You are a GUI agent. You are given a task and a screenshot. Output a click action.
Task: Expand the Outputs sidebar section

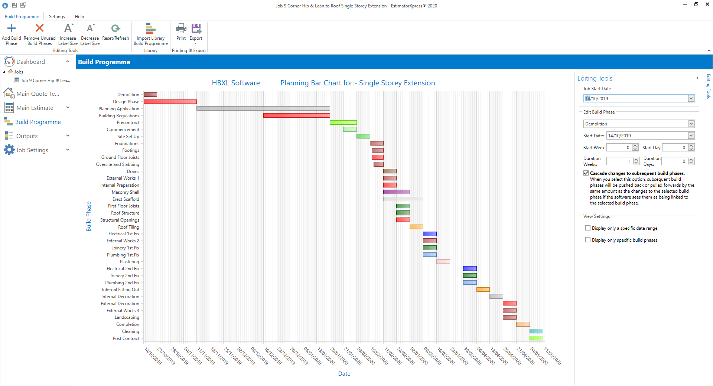pyautogui.click(x=68, y=136)
